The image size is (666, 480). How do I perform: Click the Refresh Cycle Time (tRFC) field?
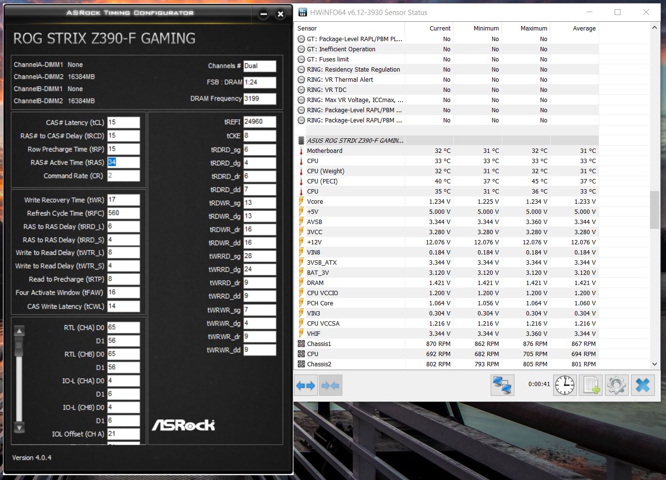(x=123, y=213)
